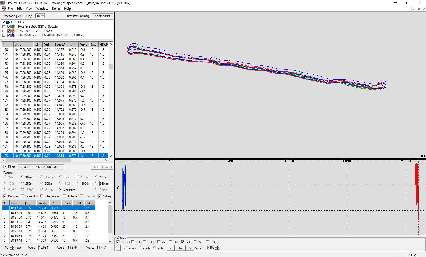Image resolution: width=426 pixels, height=257 pixels.
Task: Uncheck the Doppler option
Action: pos(5,196)
